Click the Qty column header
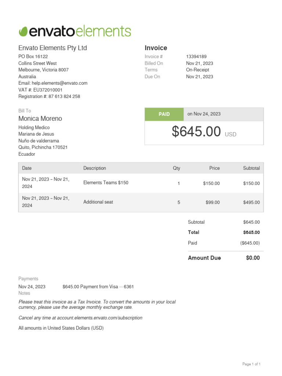 click(x=177, y=168)
